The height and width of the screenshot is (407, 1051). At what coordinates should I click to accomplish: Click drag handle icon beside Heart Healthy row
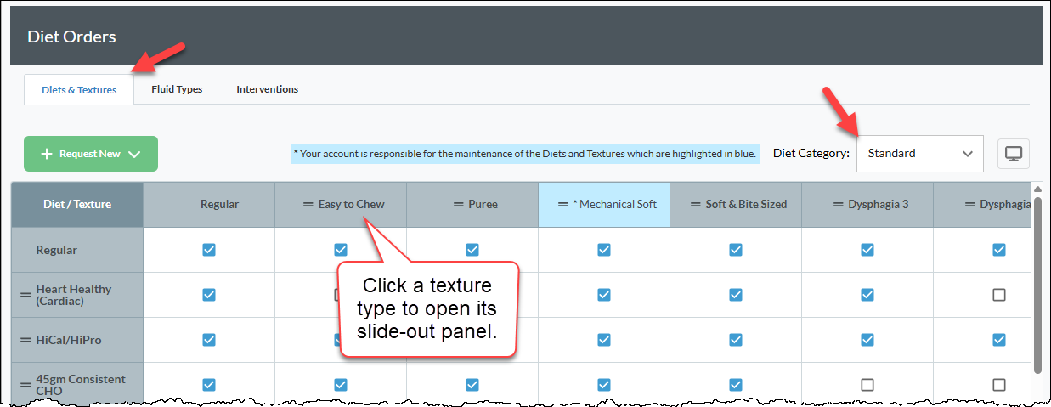(25, 295)
